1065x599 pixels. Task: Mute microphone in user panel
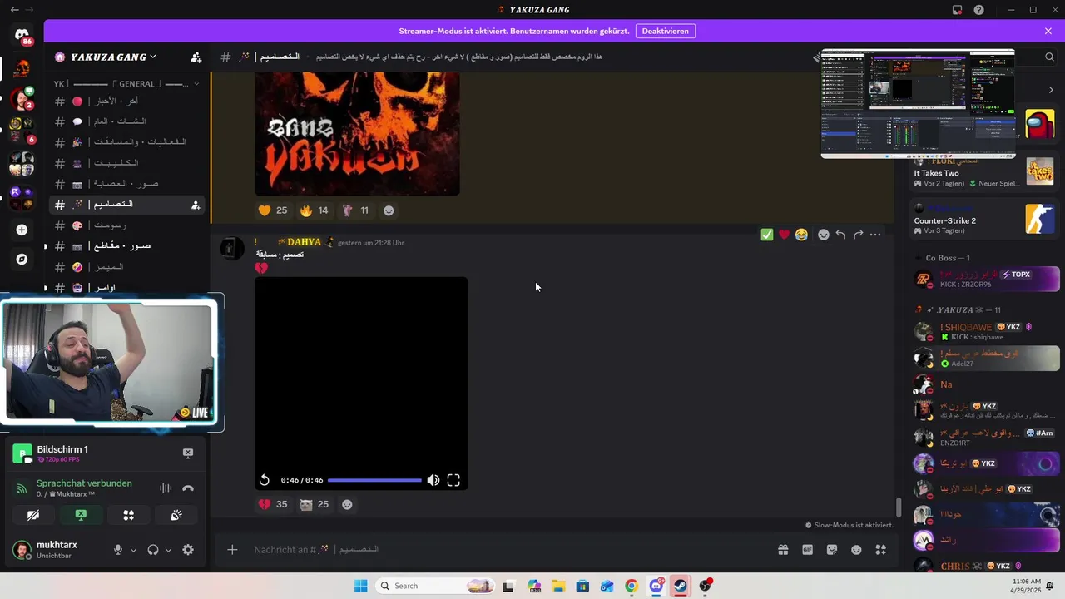pyautogui.click(x=118, y=550)
